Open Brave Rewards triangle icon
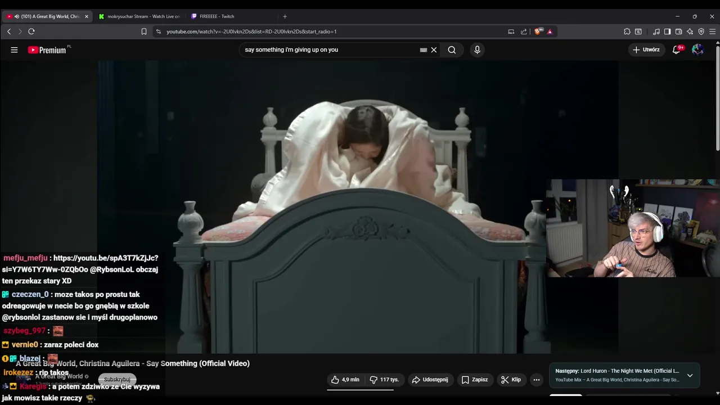Screen dimensions: 720x405 tap(550, 31)
